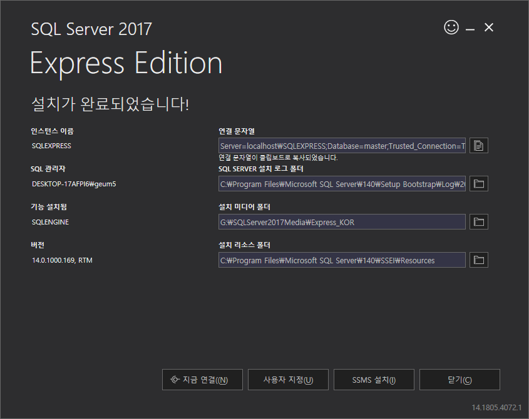Click the clipboard copied confirmation message
The image size is (529, 419).
[x=278, y=158]
